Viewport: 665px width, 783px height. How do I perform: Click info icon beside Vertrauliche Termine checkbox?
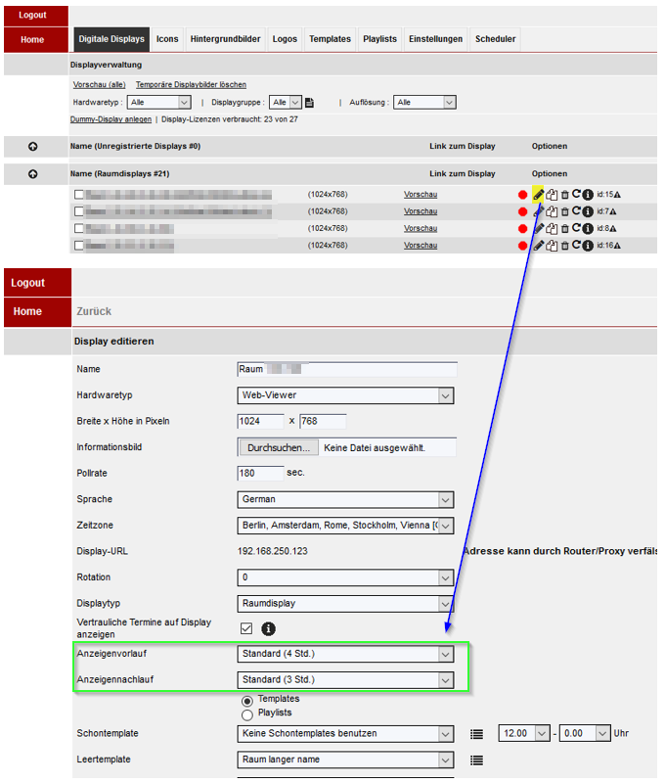(x=268, y=628)
